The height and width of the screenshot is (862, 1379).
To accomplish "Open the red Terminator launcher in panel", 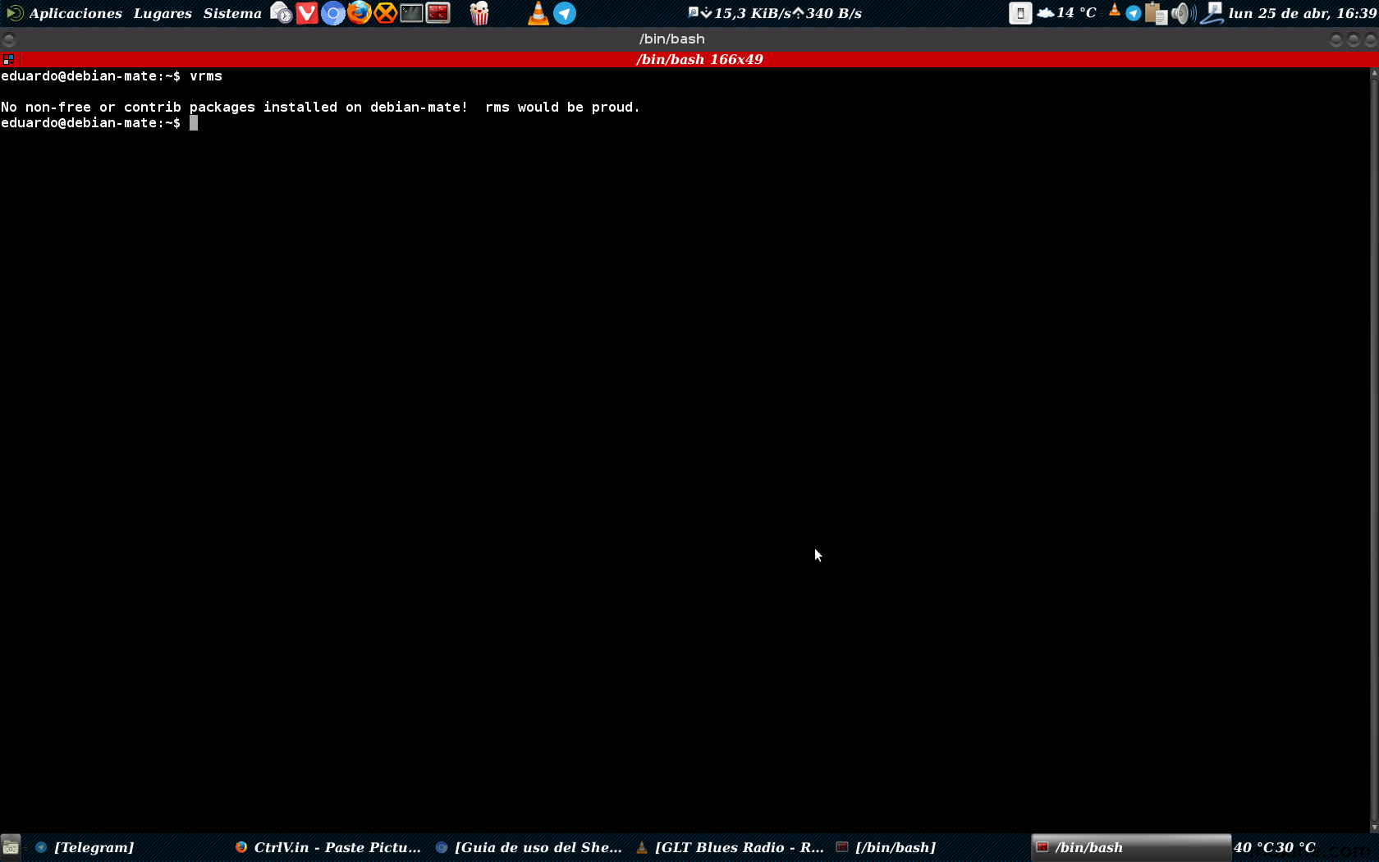I will [x=438, y=13].
